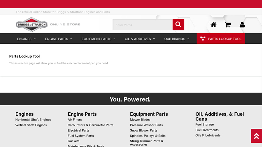Open String Trimmer Parts & Accessories link

tap(147, 143)
